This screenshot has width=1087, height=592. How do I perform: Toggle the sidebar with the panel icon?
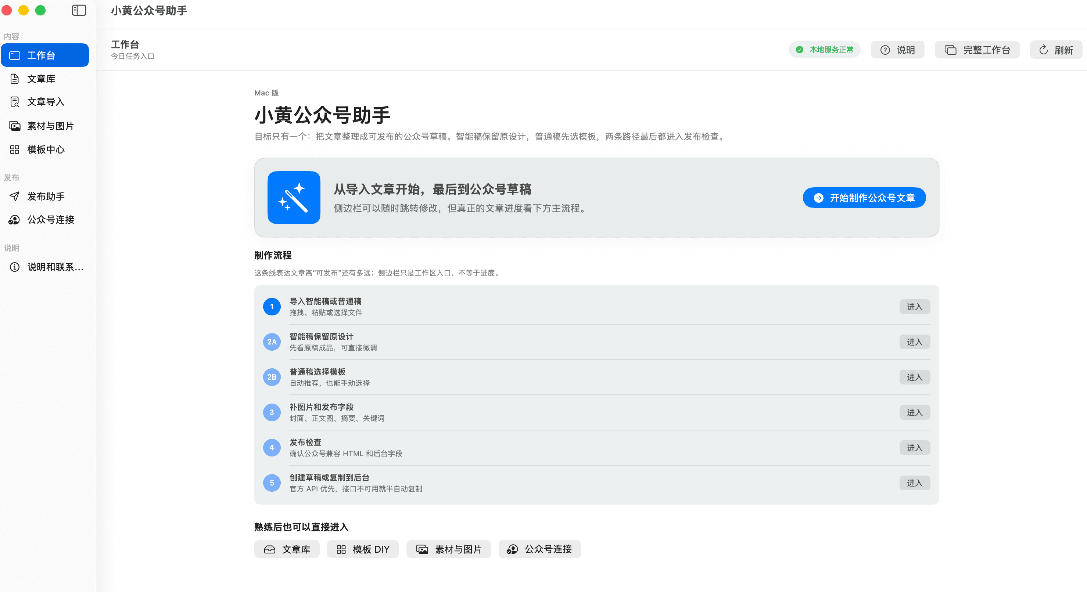79,10
